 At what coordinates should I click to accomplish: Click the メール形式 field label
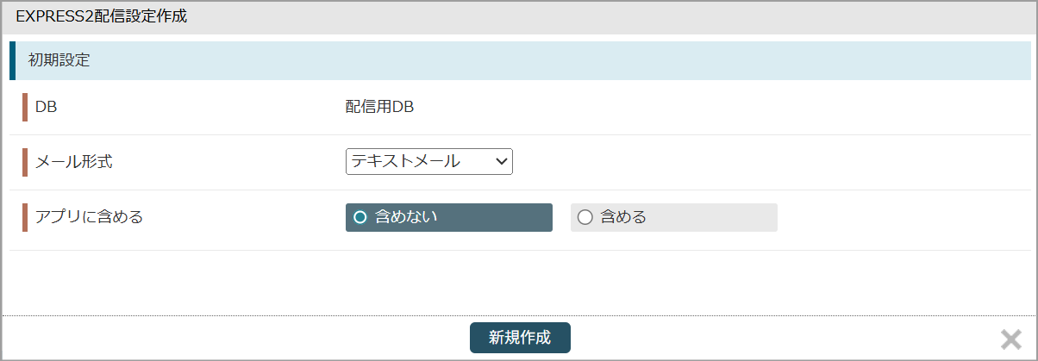(x=74, y=161)
